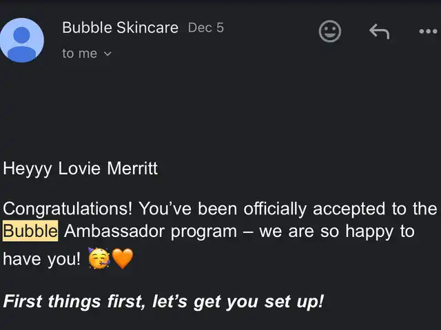The width and height of the screenshot is (441, 330).
Task: Click the Dec 5 date stamp
Action: coord(206,28)
